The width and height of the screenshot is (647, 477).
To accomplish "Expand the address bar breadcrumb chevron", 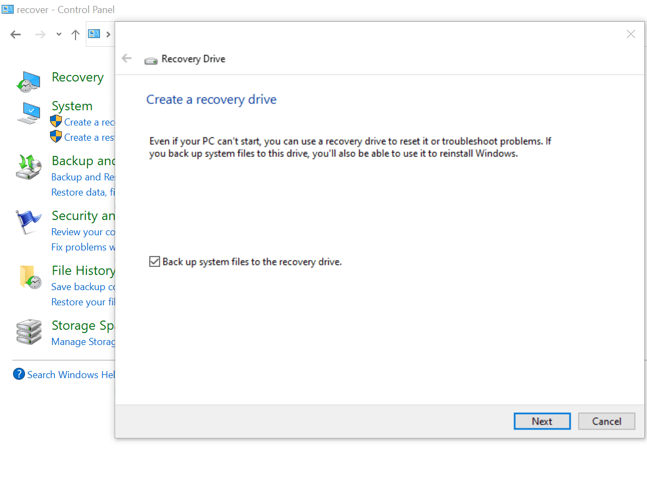I will (x=109, y=34).
